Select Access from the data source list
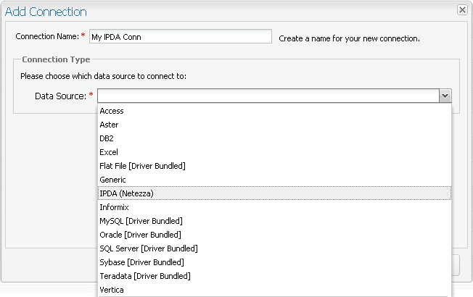 point(112,111)
